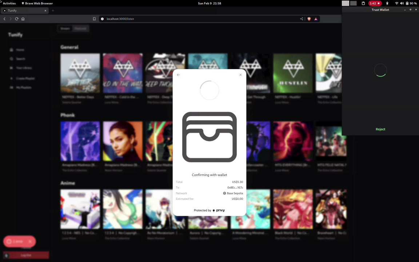Screen dimensions: 419x262
Task: Click the 0x8Ec...167c recipient address
Action: coord(235,187)
